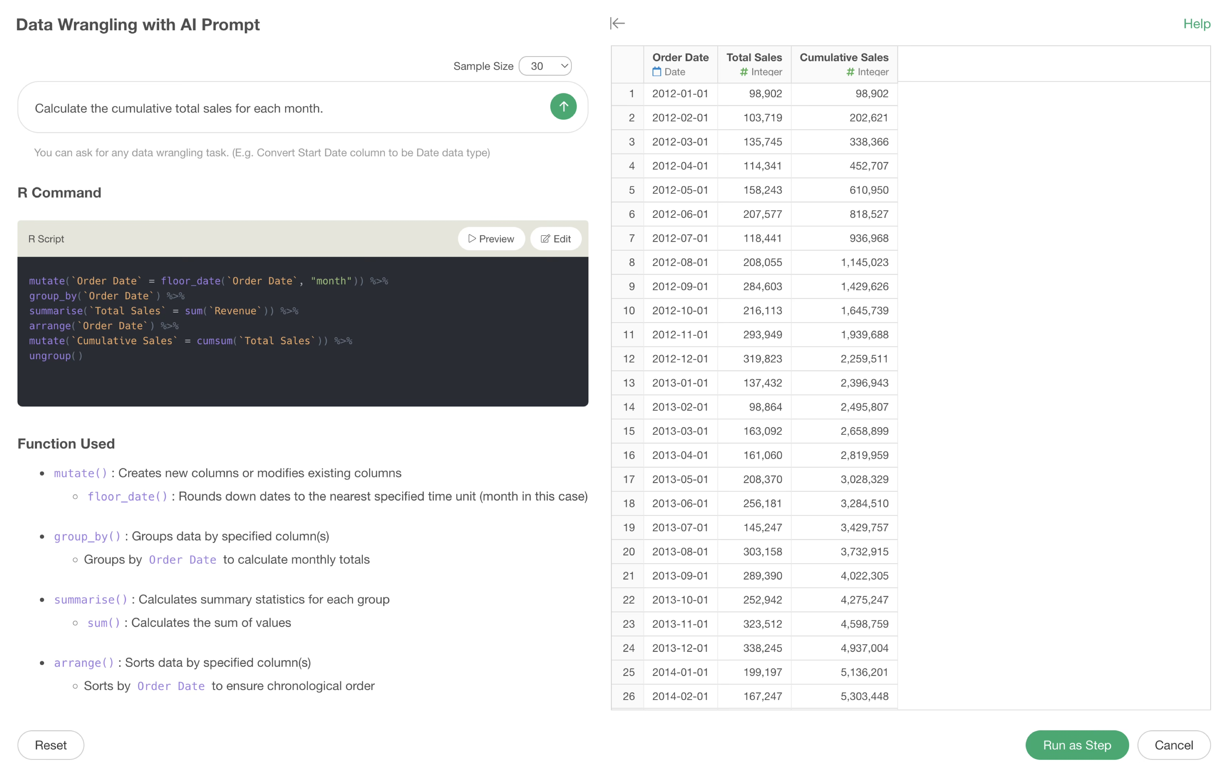Click Order Date cell 2013-06-01
The height and width of the screenshot is (769, 1231).
pos(680,503)
